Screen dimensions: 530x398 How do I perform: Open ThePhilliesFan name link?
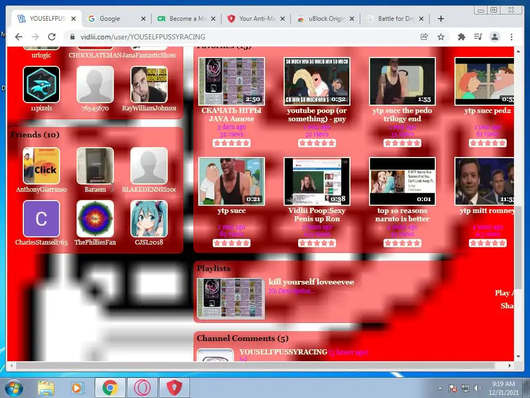[95, 243]
